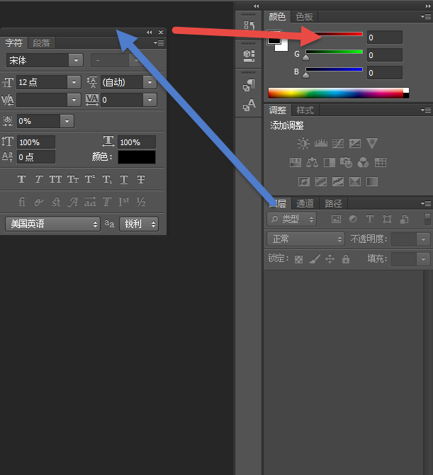
Task: Toggle All Caps text style
Action: (x=55, y=179)
